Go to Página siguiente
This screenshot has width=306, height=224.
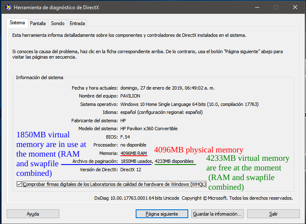coord(162,214)
